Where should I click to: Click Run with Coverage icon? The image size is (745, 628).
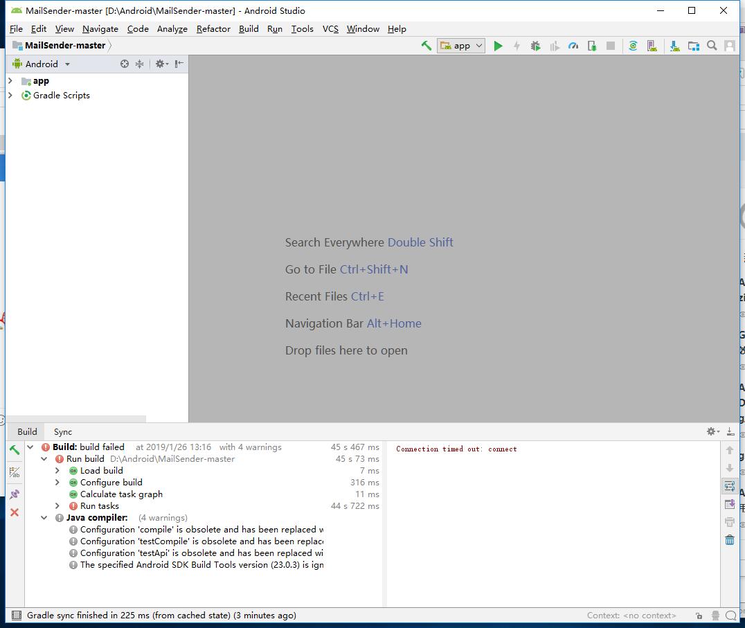[554, 46]
